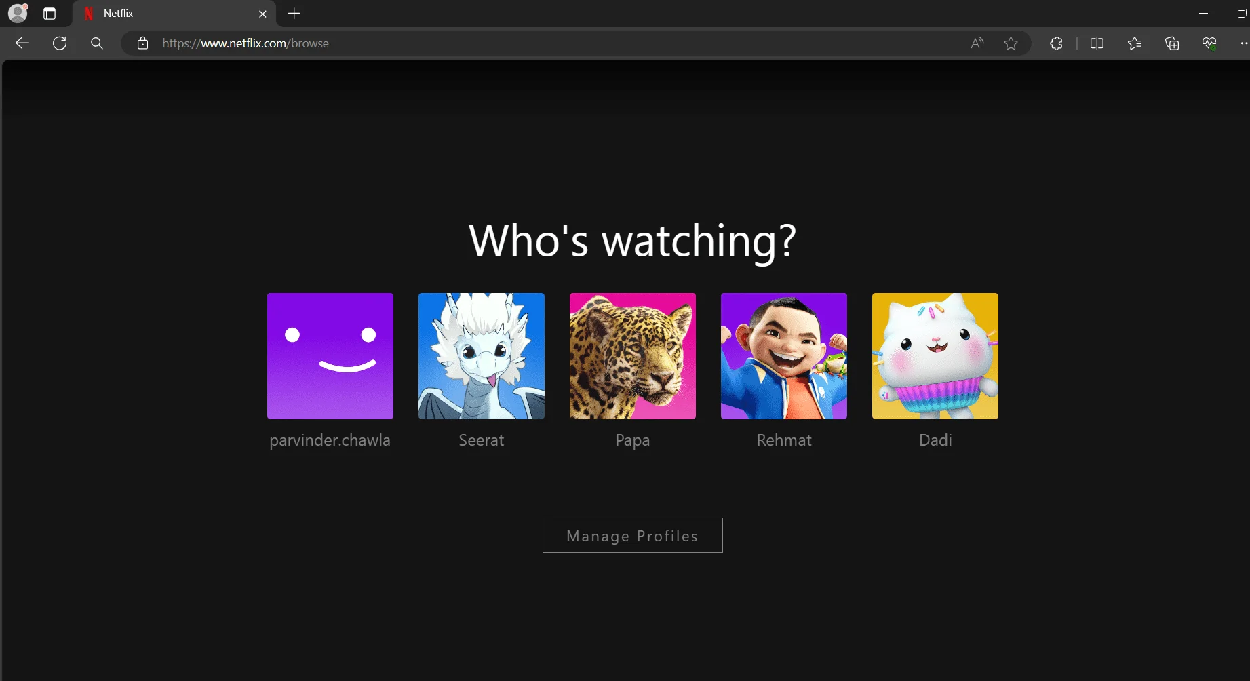
Task: Click the Manage Profiles button
Action: click(x=633, y=535)
